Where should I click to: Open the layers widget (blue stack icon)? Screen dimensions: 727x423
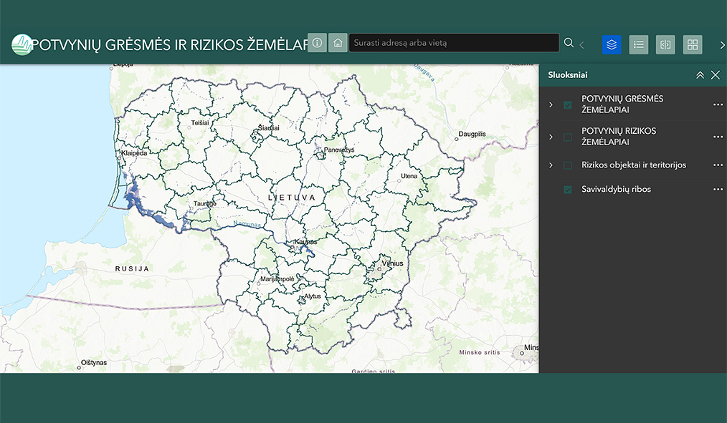(x=612, y=44)
